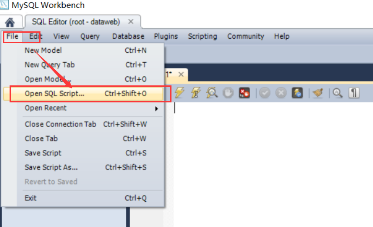Open the Query menu
Image resolution: width=373 pixels, height=227 pixels.
coord(90,36)
